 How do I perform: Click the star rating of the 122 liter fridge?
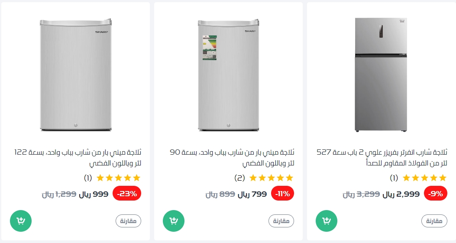coord(118,178)
